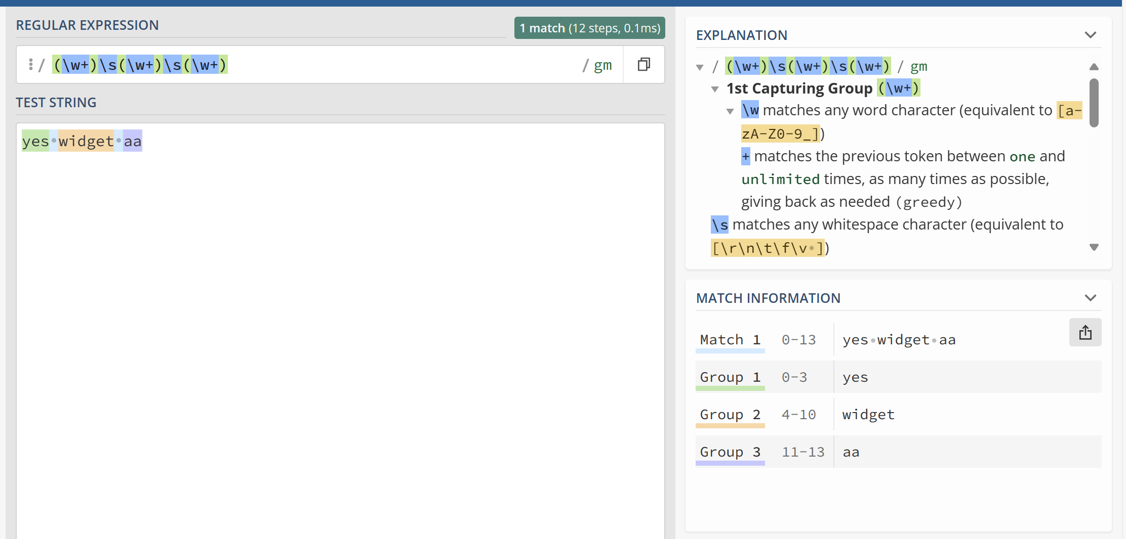Viewport: 1126px width, 539px height.
Task: Select the Match 1 entry
Action: tap(730, 339)
